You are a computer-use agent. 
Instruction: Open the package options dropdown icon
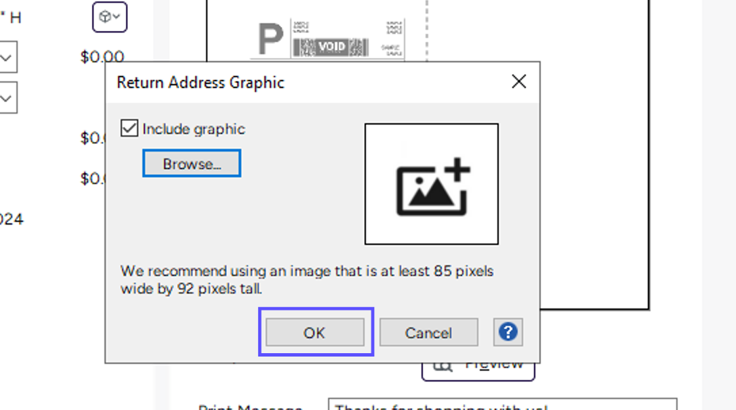(x=109, y=17)
